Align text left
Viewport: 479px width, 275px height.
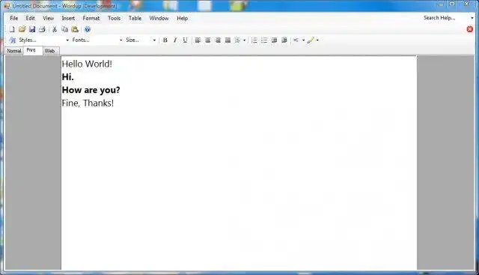point(198,40)
